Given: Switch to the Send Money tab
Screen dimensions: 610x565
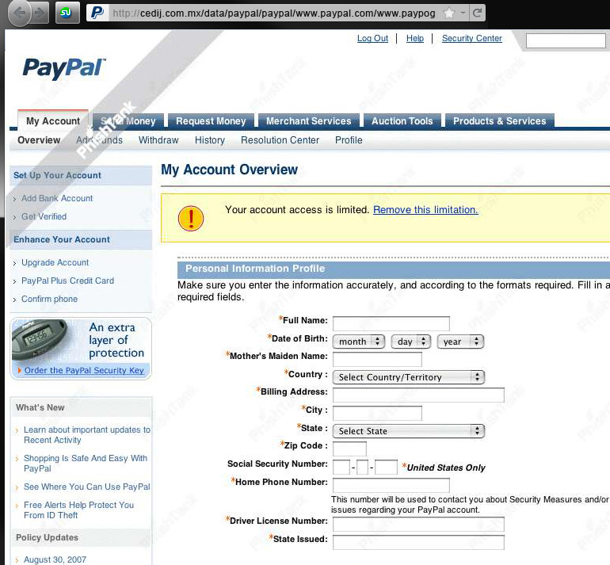Looking at the screenshot, I should [128, 120].
